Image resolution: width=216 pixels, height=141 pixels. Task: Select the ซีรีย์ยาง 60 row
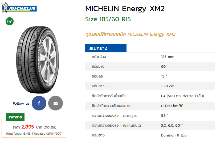(150, 67)
